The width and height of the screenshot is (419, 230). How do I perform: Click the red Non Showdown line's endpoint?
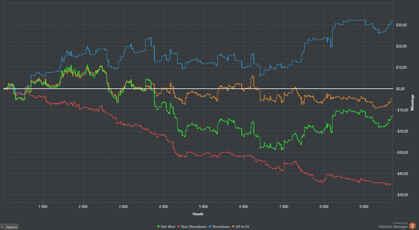(392, 184)
